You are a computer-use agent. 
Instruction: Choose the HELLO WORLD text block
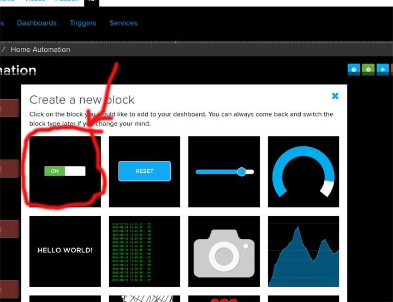pos(65,251)
